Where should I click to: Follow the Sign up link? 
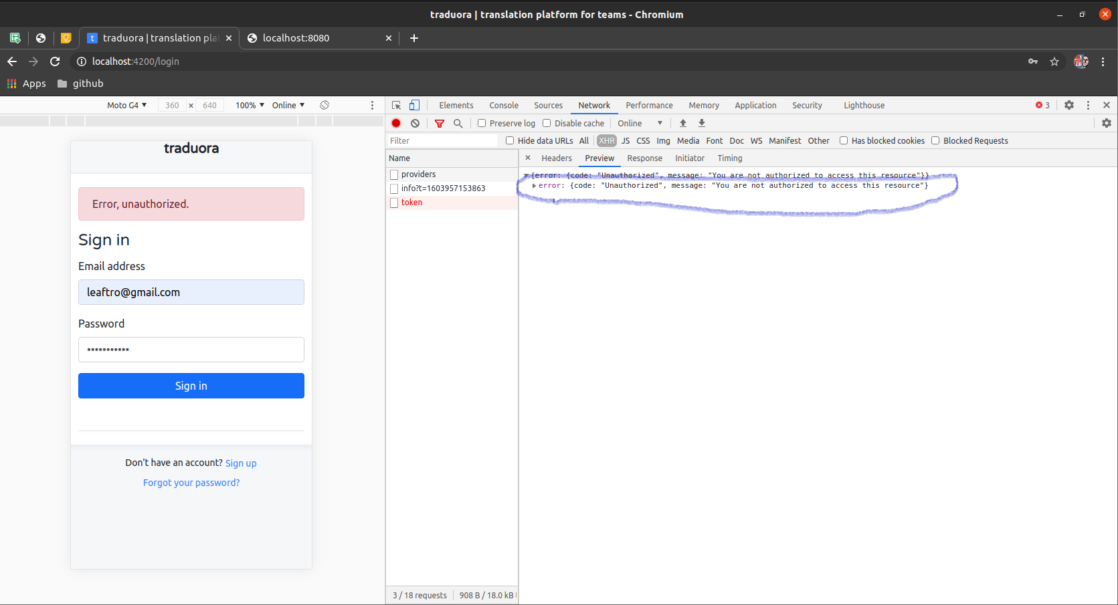click(241, 463)
